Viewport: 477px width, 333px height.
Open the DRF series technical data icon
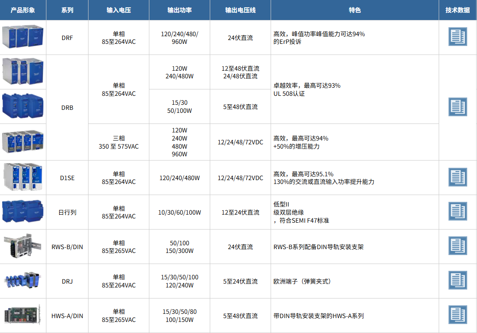click(x=457, y=37)
